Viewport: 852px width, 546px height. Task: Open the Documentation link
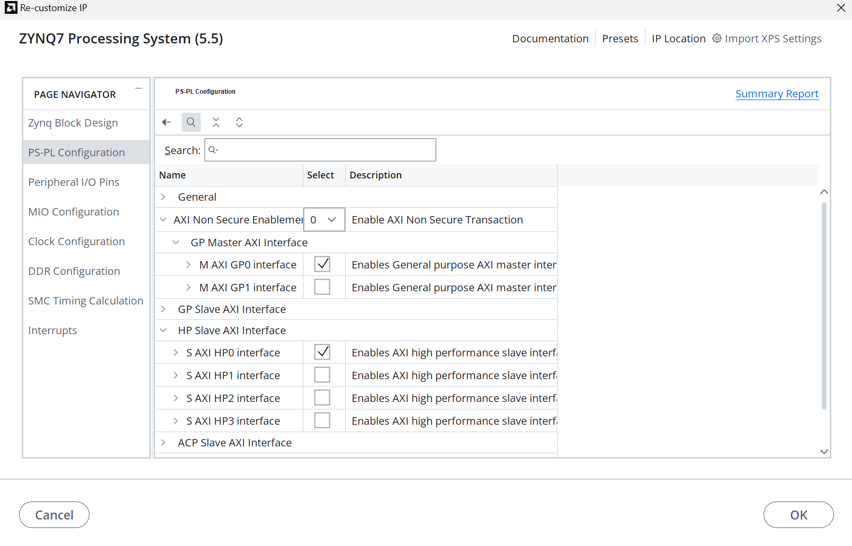coord(550,39)
